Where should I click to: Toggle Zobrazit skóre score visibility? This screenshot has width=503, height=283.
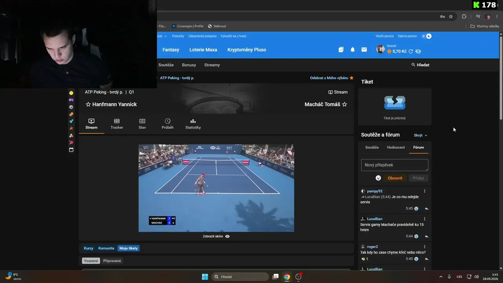(x=216, y=236)
